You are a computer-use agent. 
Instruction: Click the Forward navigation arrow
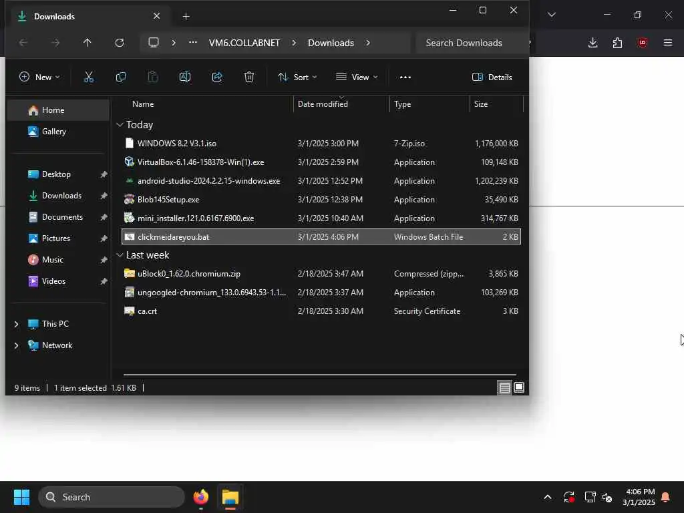[55, 43]
